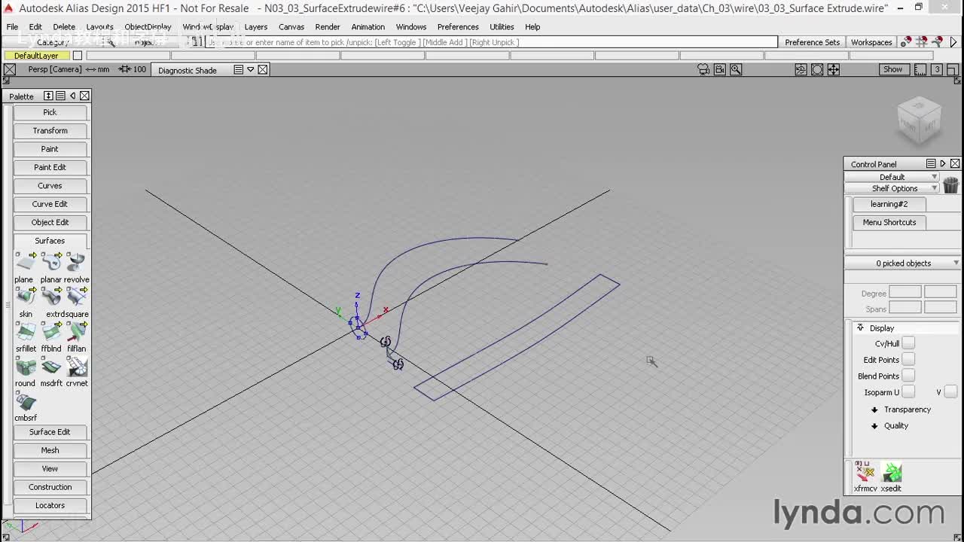Toggle the Blend Points display checkbox
Image resolution: width=964 pixels, height=542 pixels.
pos(908,376)
